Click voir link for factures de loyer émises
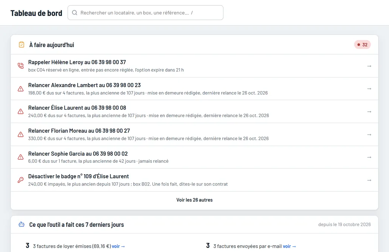 pyautogui.click(x=118, y=246)
